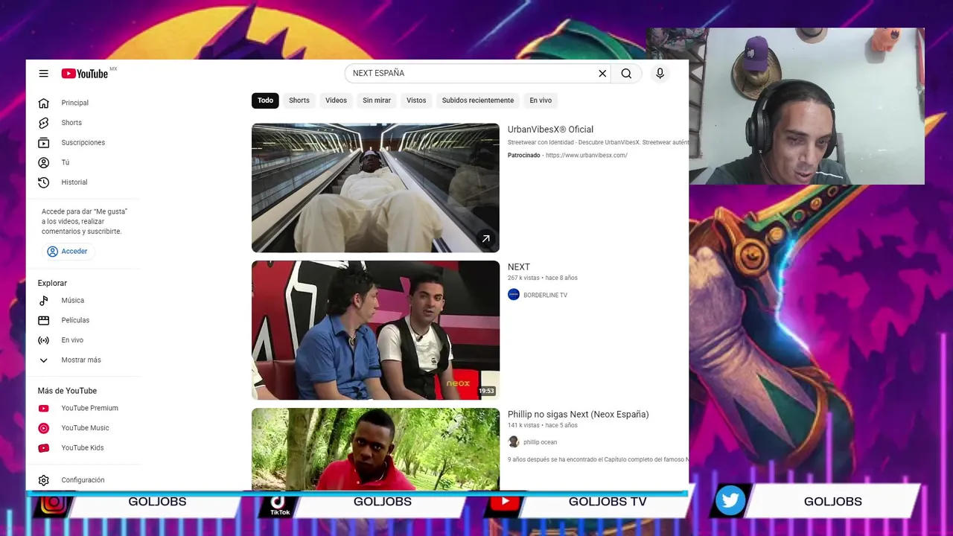Click the Instagram icon in bottom banner
The height and width of the screenshot is (536, 953).
(x=53, y=502)
